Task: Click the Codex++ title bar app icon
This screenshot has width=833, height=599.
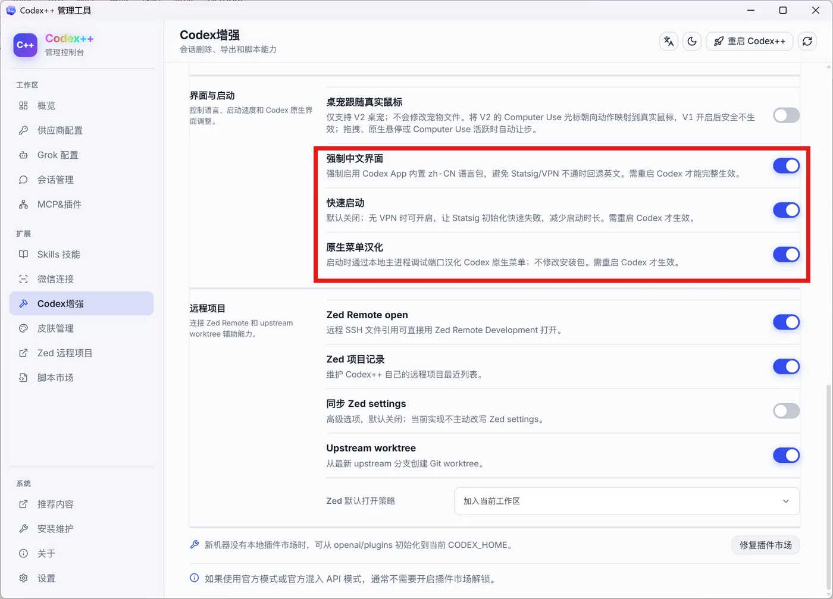Action: 10,10
